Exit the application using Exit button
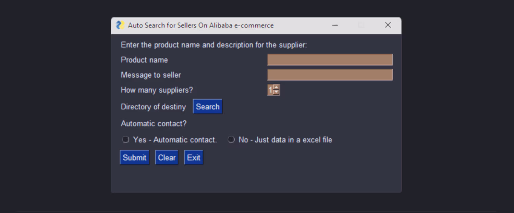 (x=194, y=158)
